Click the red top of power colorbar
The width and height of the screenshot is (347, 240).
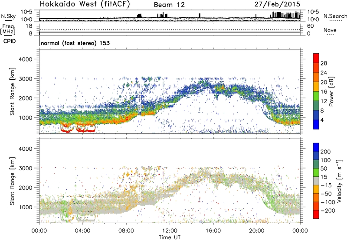316,58
